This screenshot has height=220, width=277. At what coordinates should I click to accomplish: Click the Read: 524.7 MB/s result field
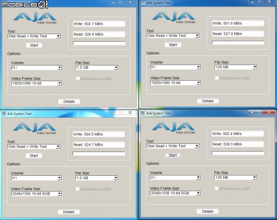pyautogui.click(x=98, y=145)
